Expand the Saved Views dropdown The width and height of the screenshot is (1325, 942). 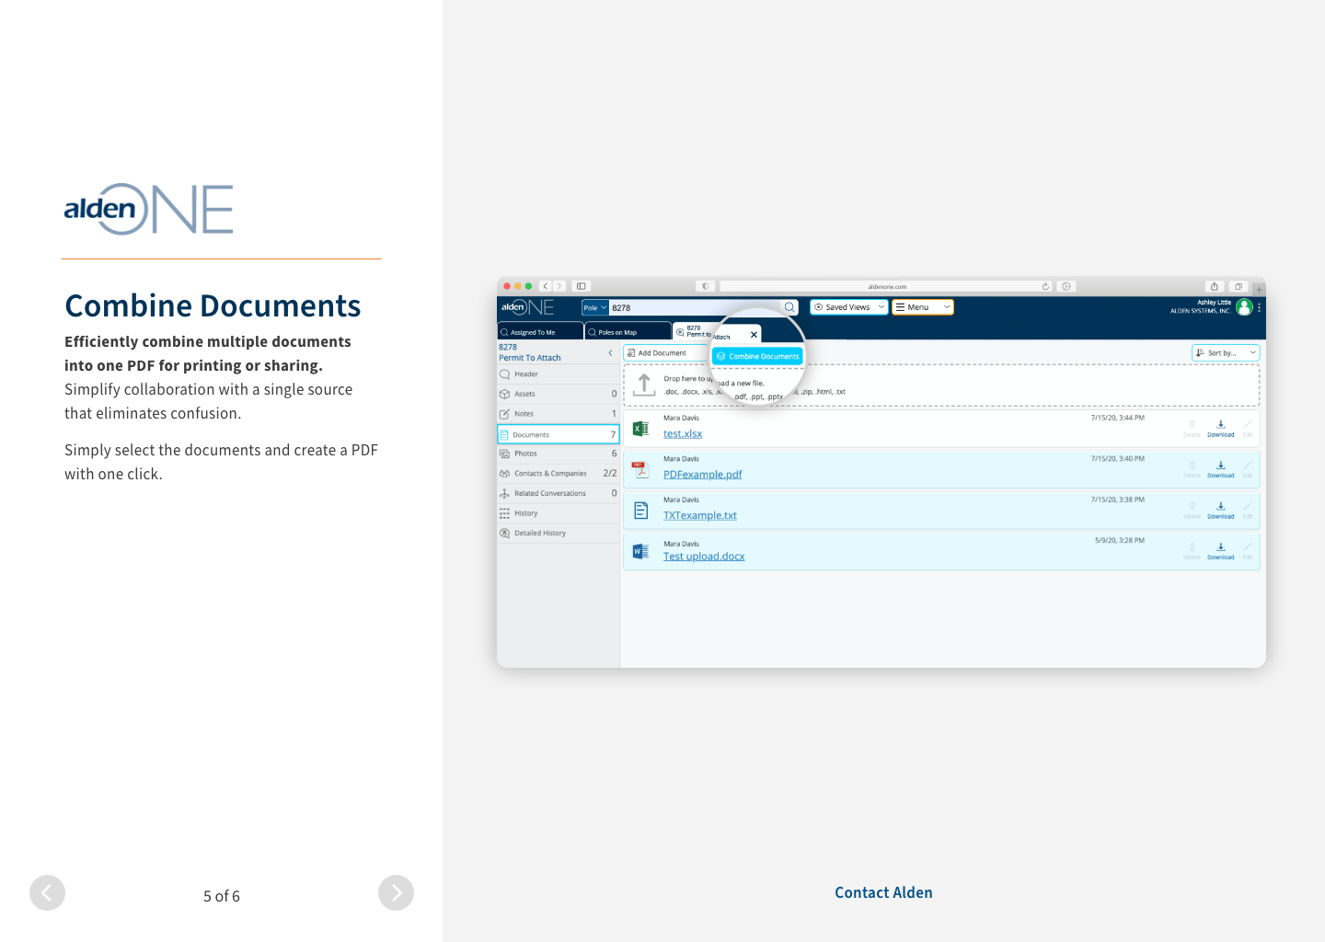coord(848,307)
